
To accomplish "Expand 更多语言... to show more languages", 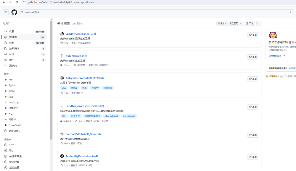I will pos(12,131).
